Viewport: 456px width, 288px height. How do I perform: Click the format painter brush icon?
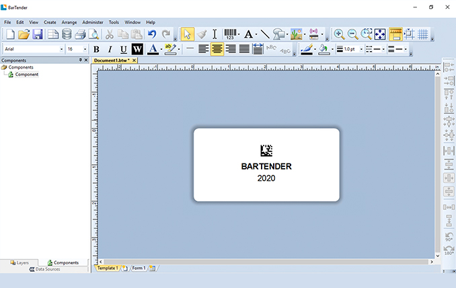pyautogui.click(x=202, y=34)
